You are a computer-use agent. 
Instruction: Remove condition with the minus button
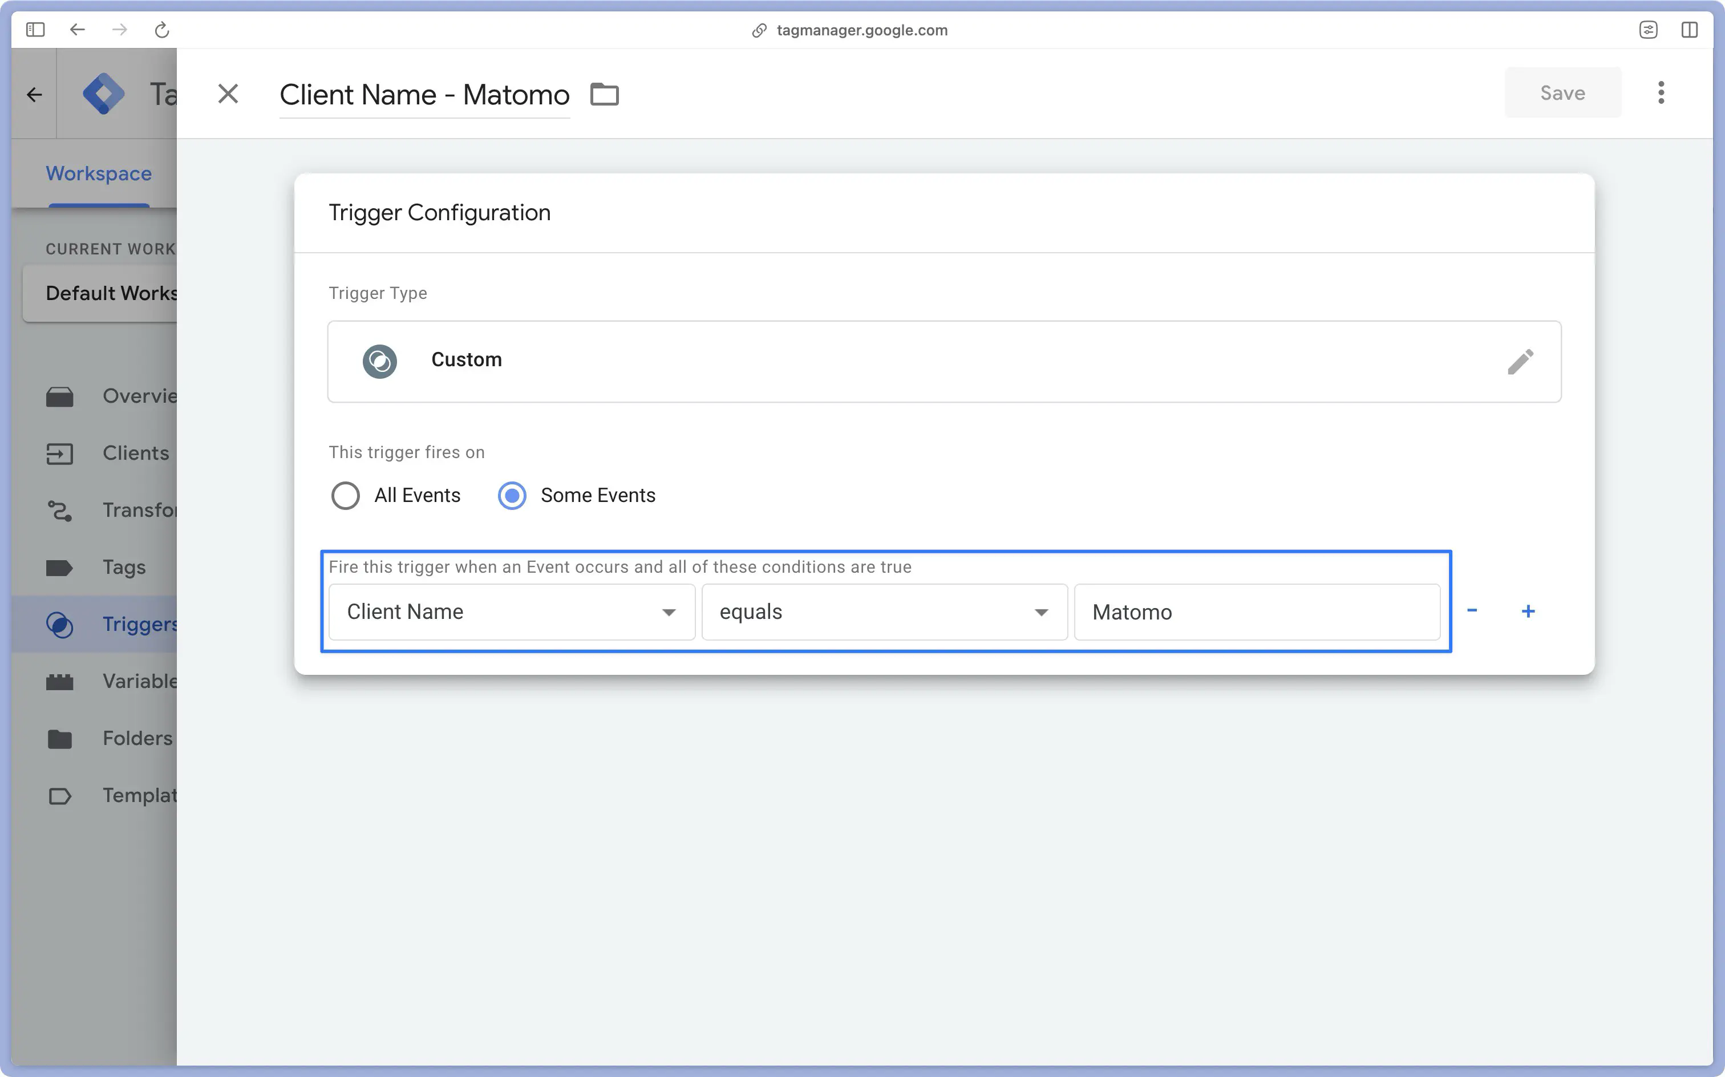pyautogui.click(x=1472, y=611)
